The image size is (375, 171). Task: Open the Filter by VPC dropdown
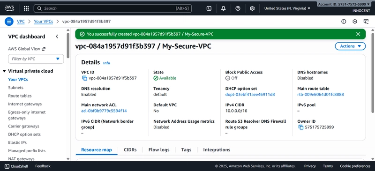[x=36, y=59]
